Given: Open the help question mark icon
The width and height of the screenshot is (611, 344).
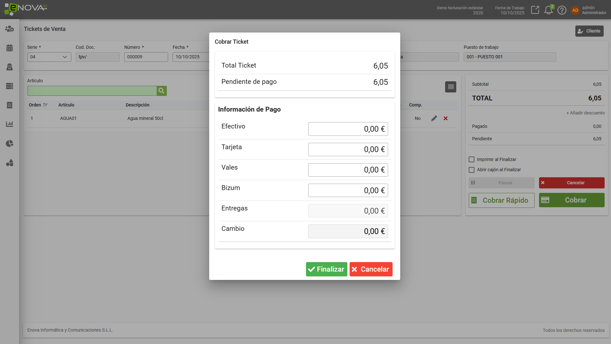Looking at the screenshot, I should pyautogui.click(x=562, y=10).
